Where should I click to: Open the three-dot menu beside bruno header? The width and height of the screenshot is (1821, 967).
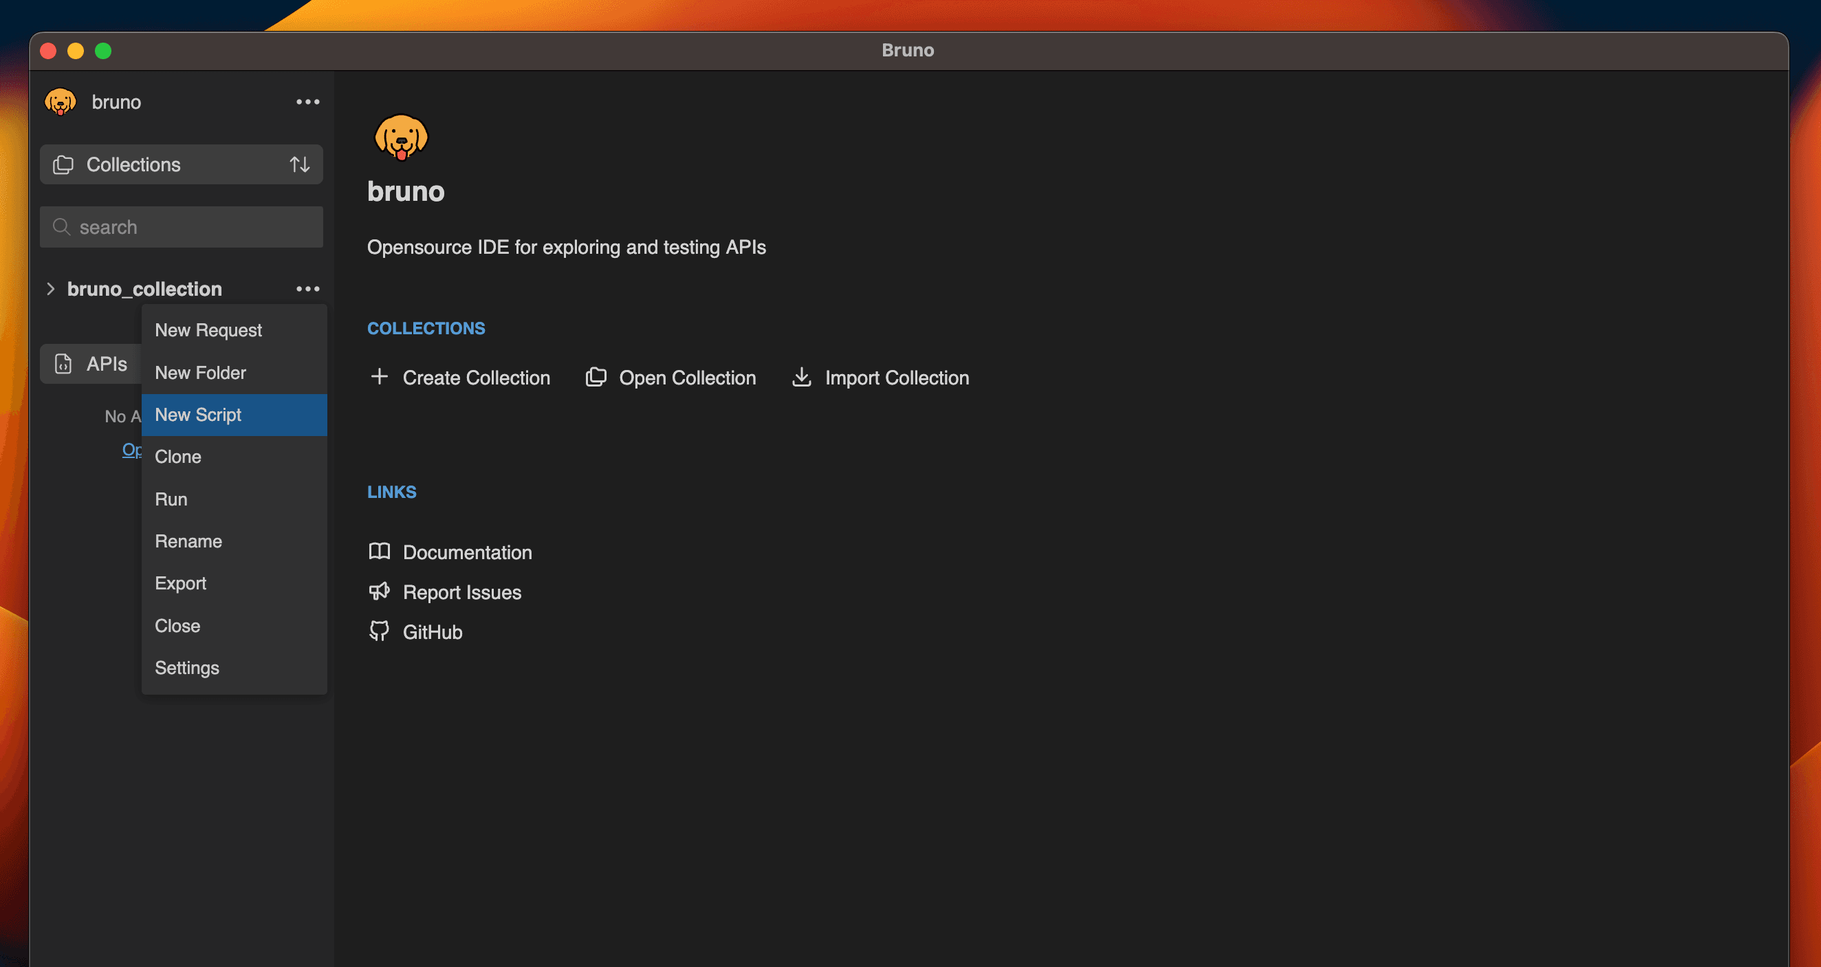click(307, 102)
